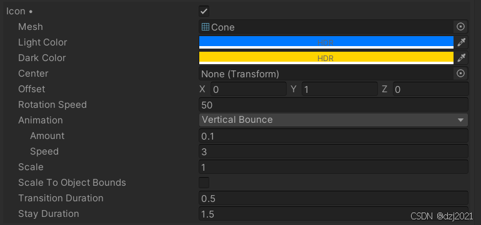481x225 pixels.
Task: Open the Mesh object picker circle icon
Action: click(x=460, y=27)
